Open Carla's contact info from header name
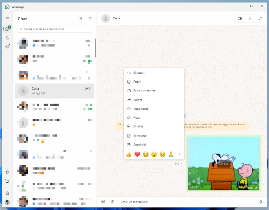The image size is (269, 210). tap(116, 18)
